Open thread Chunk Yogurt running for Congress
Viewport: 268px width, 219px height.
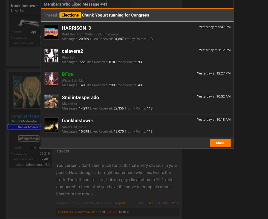(x=116, y=15)
